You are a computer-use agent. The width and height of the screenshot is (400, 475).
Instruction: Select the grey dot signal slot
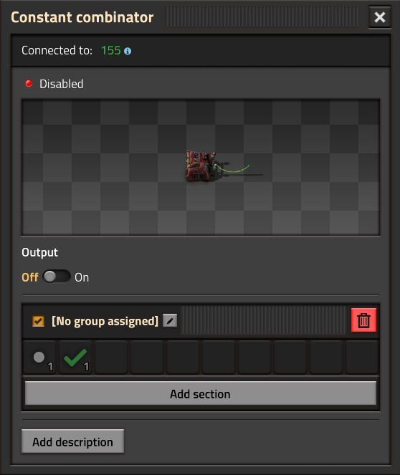39,358
